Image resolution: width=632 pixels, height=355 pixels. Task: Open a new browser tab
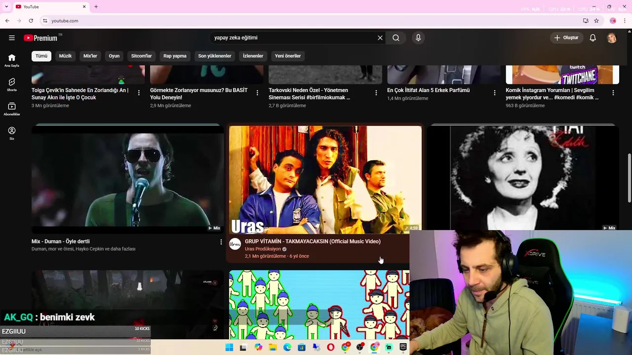(x=96, y=6)
